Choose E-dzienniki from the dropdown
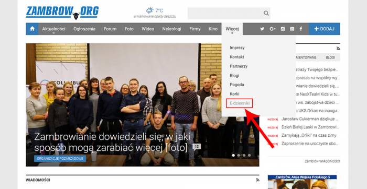This screenshot has height=189, width=367. coord(240,103)
